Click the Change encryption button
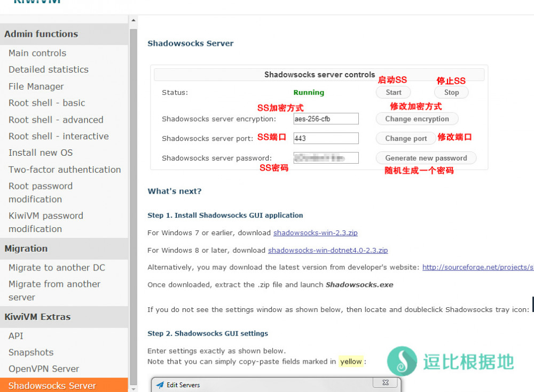The width and height of the screenshot is (534, 392). [x=417, y=119]
